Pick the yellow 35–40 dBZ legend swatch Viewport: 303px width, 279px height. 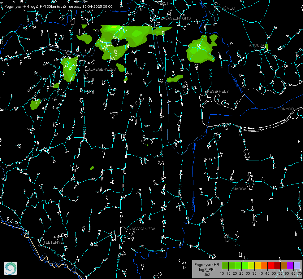click(x=258, y=265)
